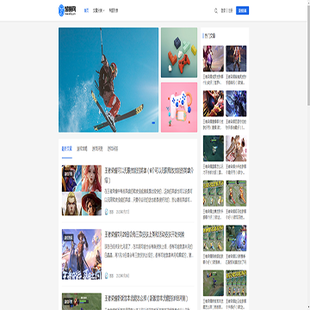Switch to the fourth article list tab
This screenshot has width=310, height=310.
pos(113,149)
